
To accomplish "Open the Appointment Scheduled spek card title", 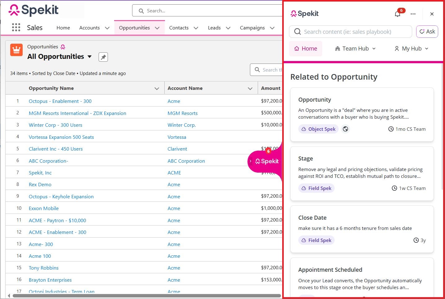I will [x=330, y=270].
